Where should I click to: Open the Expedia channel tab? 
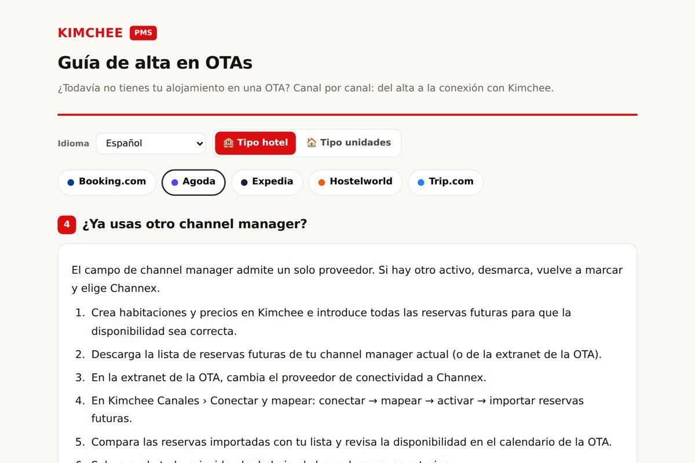tap(266, 182)
